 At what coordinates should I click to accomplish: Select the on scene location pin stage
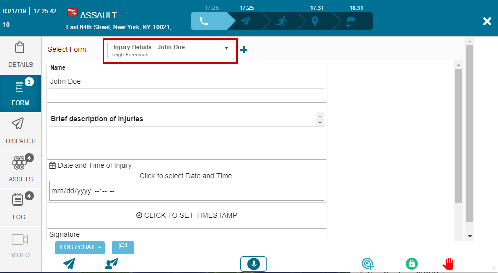315,21
